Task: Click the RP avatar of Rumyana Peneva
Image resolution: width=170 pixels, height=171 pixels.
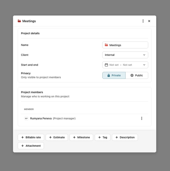Action: pyautogui.click(x=26, y=118)
